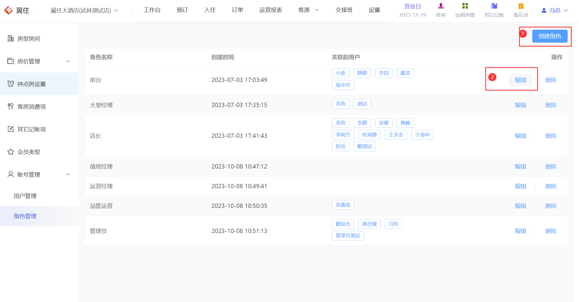
Task: Click the 关联的用户 column header
Action: pos(346,57)
